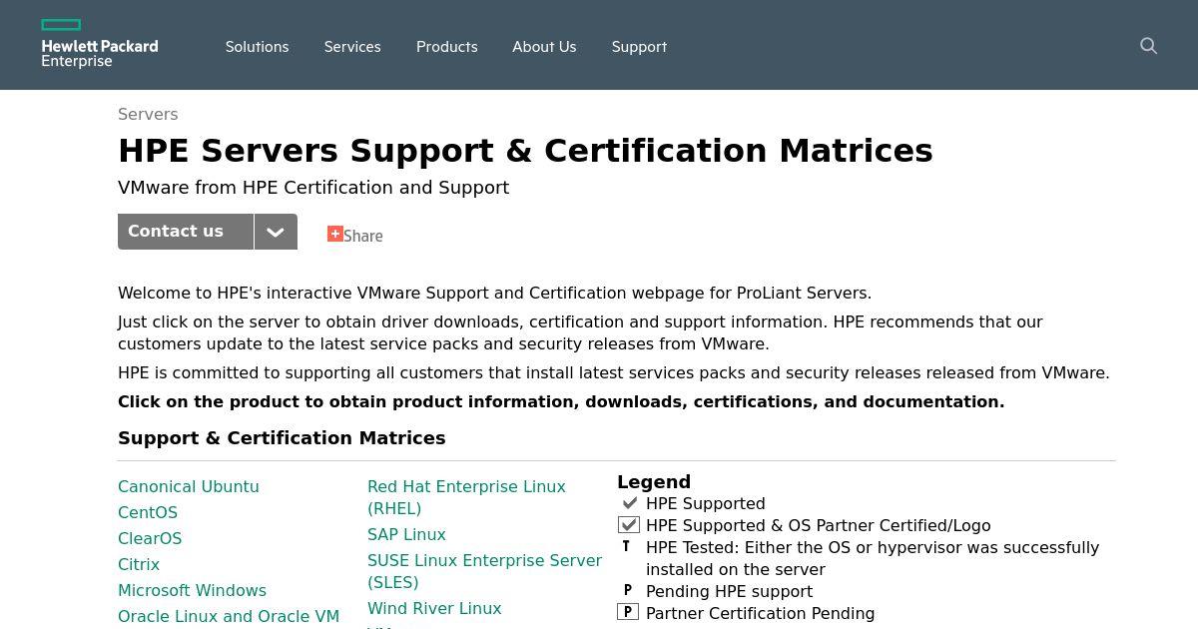
Task: Click the page title 'HPE Servers Support & Certification Matrices'
Action: tap(525, 151)
